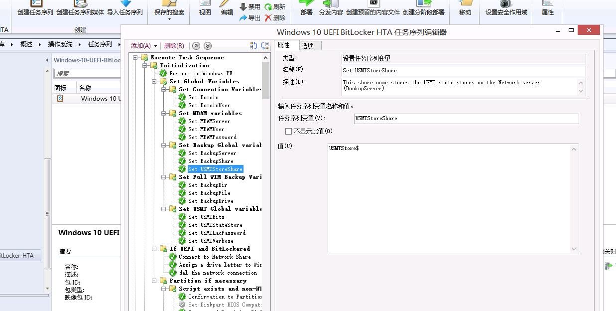This screenshot has height=311, width=616.
Task: Click the check icon beside Set USMTBits
Action: [x=182, y=217]
